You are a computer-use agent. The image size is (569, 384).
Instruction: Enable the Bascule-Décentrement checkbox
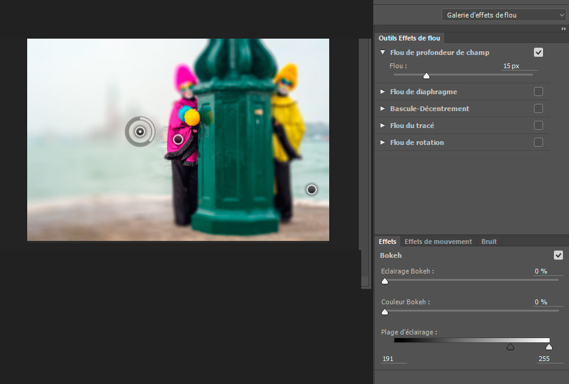point(538,109)
